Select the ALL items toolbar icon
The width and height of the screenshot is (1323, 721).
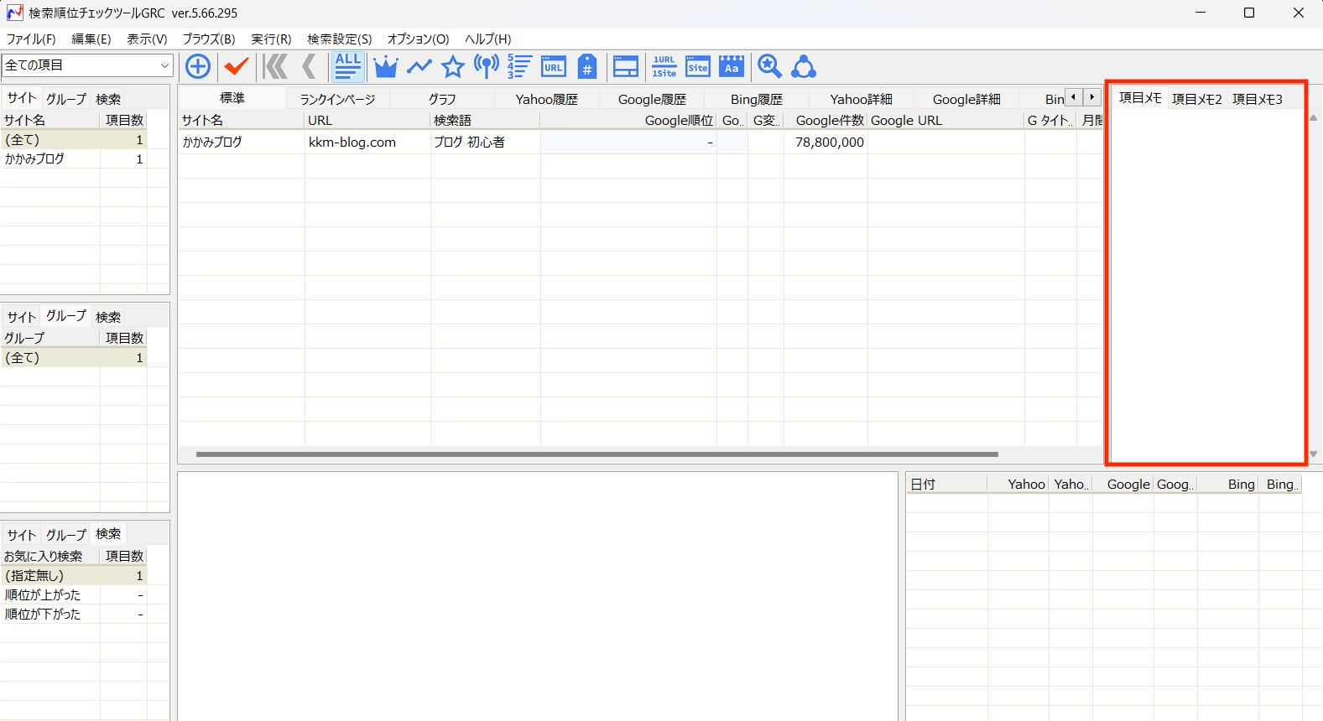click(x=347, y=66)
